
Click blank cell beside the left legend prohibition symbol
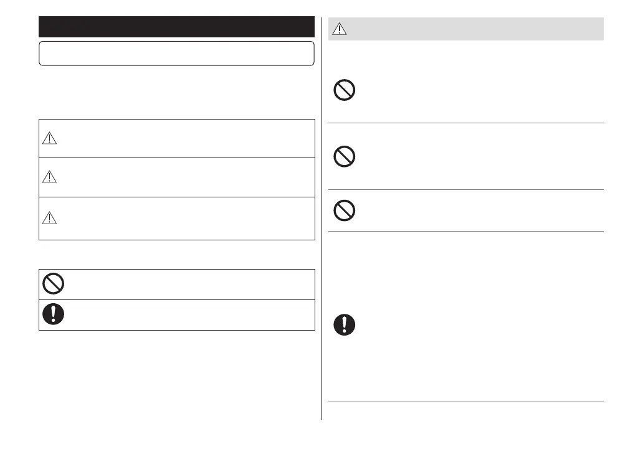(187, 284)
